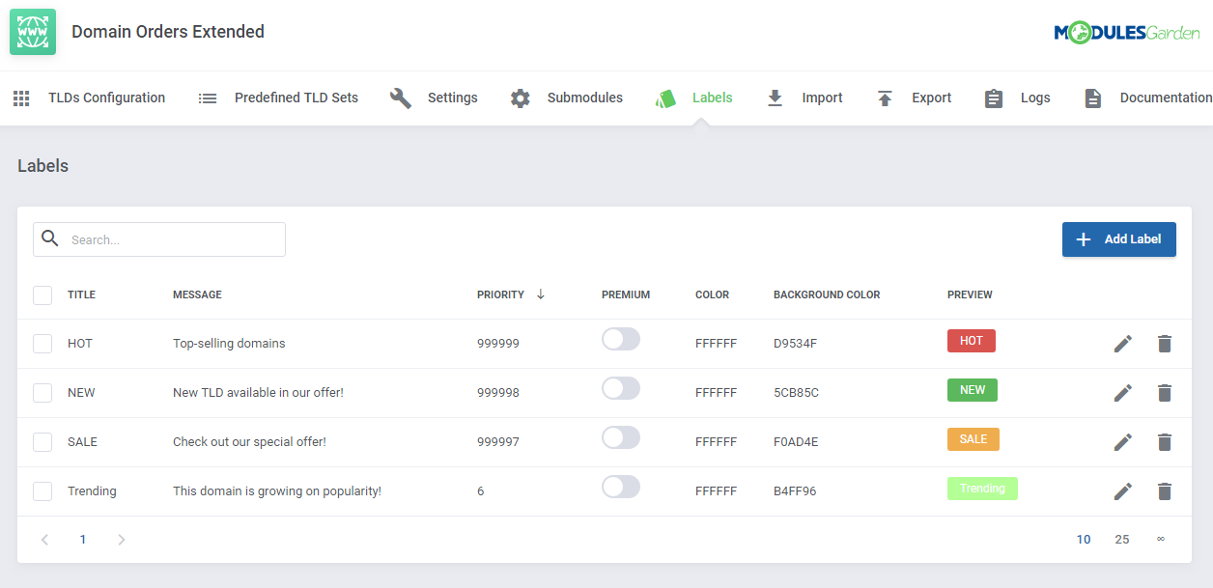Enable Premium toggle for Trending label
Viewport: 1213px width, 588px height.
[x=621, y=487]
